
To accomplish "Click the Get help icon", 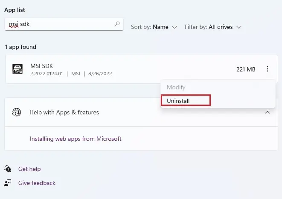I will pyautogui.click(x=8, y=169).
